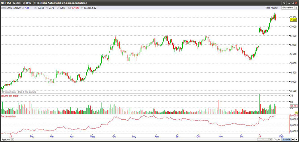Click the Set month label on axis
This screenshot has width=299, height=142.
[177, 136]
